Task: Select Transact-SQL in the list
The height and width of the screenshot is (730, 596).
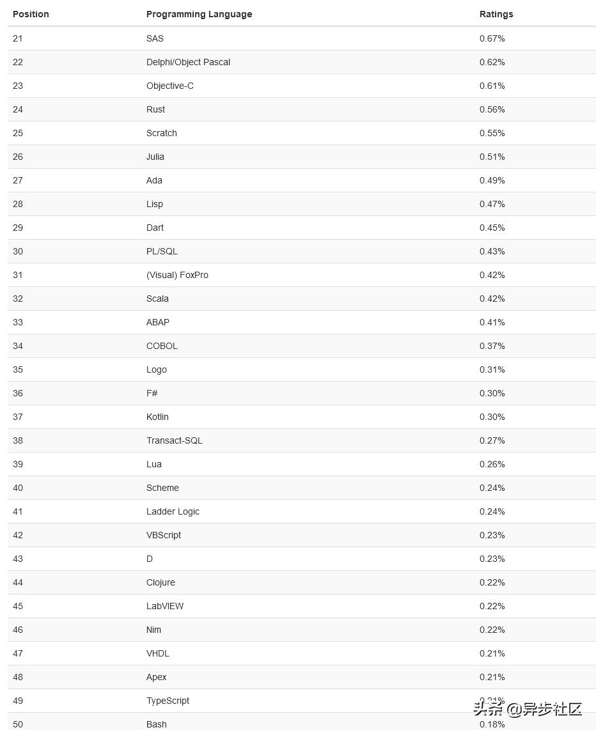Action: point(174,440)
